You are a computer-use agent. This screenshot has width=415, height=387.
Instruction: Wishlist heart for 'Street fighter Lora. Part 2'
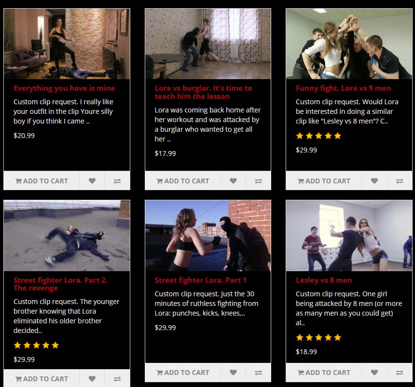[x=92, y=378]
